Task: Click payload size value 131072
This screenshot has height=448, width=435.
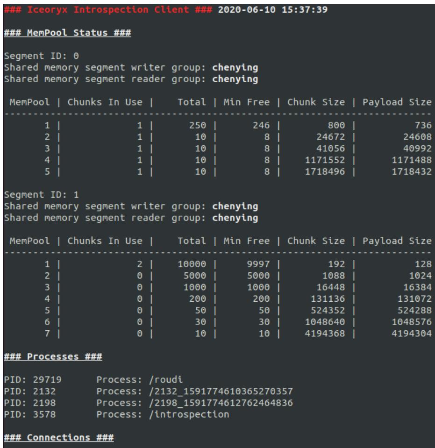Action: click(414, 299)
